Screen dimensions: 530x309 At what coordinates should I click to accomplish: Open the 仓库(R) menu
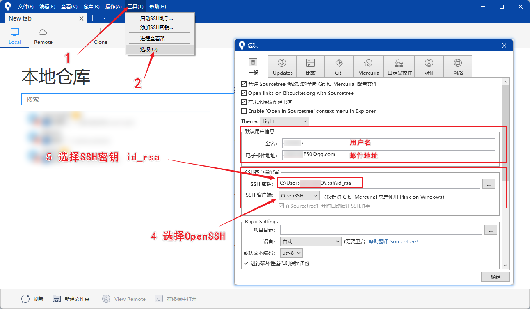tap(91, 6)
